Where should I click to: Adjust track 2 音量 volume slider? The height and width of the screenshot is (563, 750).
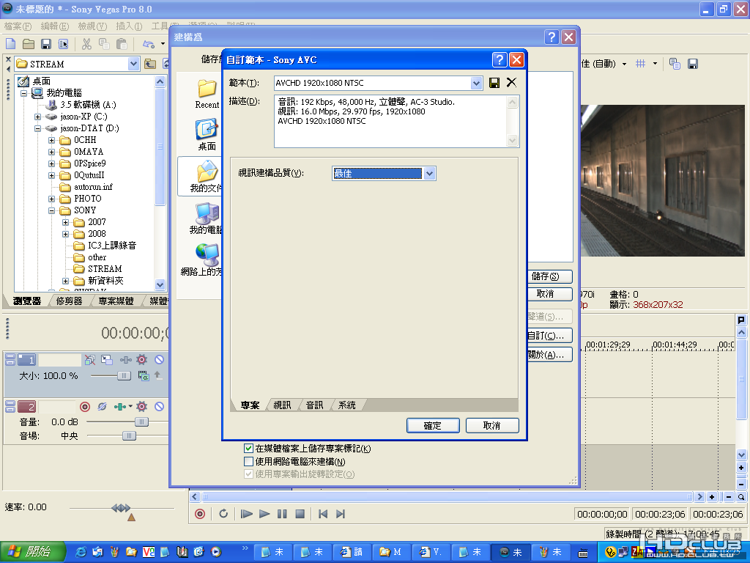click(x=141, y=422)
